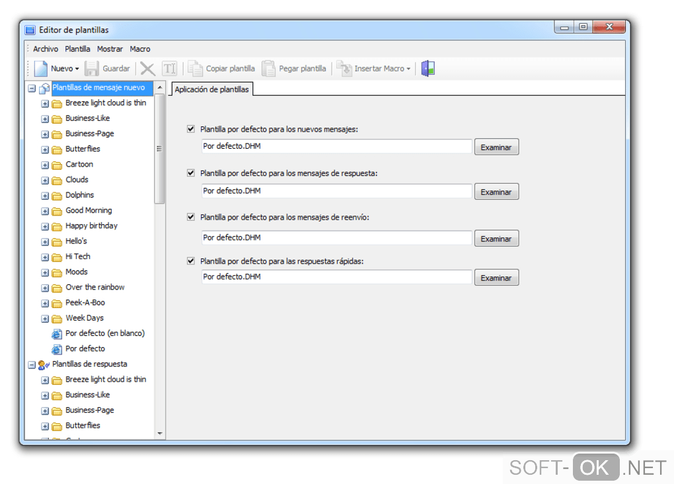Click the Plantillas de respuesta user icon
674x484 pixels.
[44, 365]
